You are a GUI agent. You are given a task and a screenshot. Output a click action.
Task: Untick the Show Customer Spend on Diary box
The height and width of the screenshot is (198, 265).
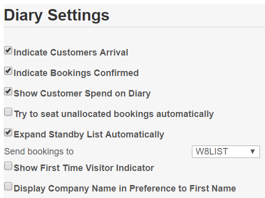point(8,91)
